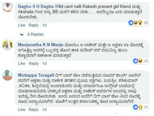Click the reply arrow icon beside 9 Replies
Screen dimensions: 154x116
pos(22,35)
